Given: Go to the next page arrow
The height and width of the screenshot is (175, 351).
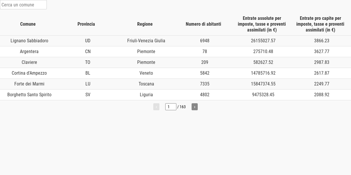Looking at the screenshot, I should coord(195,107).
